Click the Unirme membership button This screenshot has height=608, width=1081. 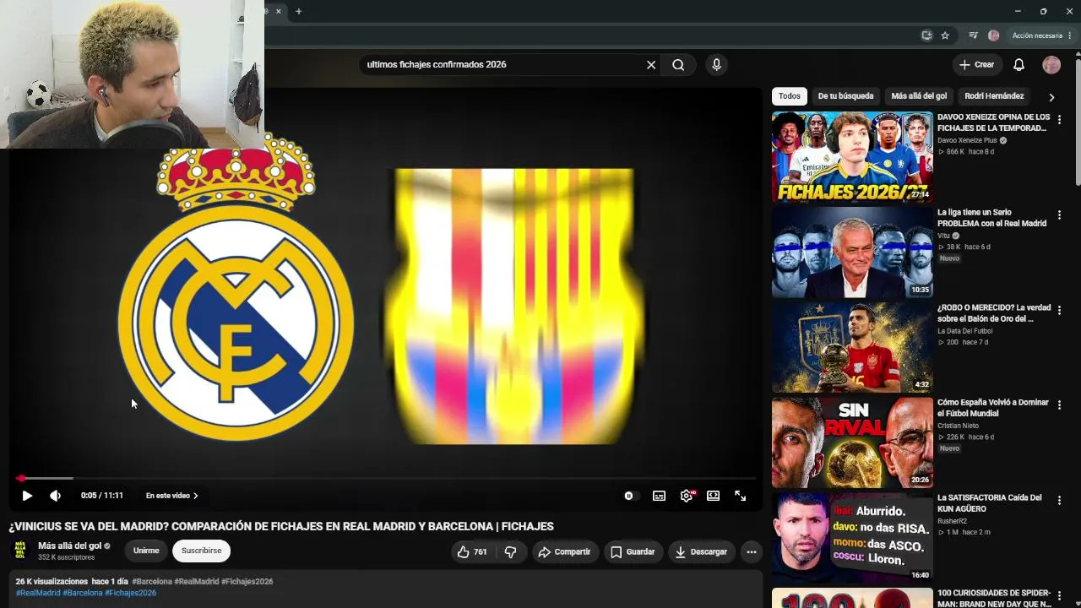(146, 551)
